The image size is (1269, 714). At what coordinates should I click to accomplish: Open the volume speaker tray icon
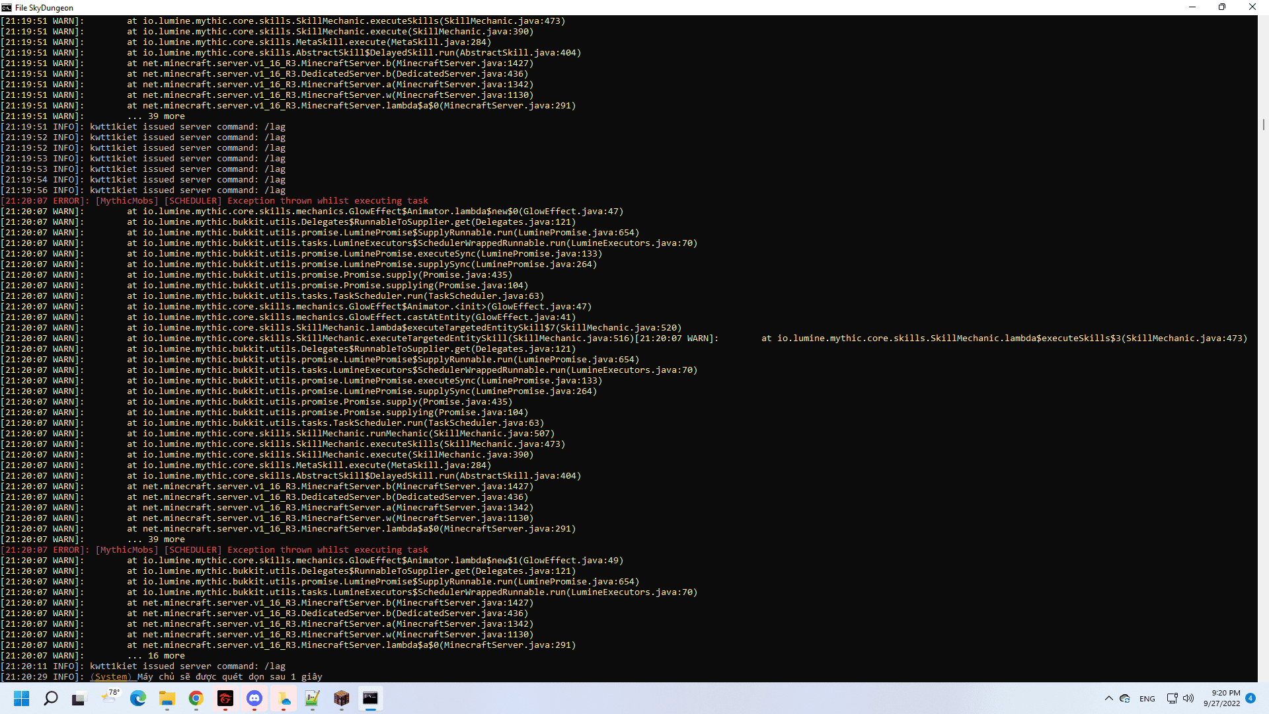tap(1188, 698)
